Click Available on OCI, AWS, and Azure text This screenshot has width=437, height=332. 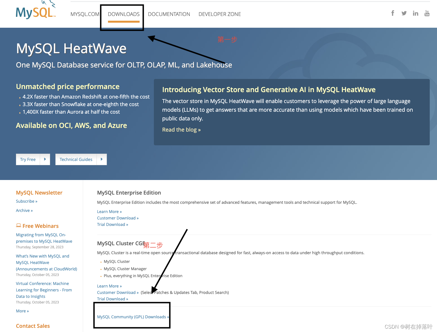click(x=71, y=125)
